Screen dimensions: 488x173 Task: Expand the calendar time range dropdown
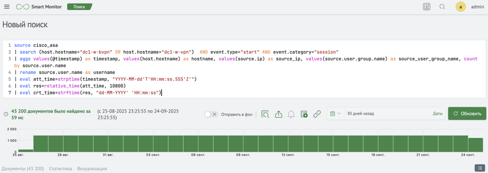pyautogui.click(x=335, y=114)
